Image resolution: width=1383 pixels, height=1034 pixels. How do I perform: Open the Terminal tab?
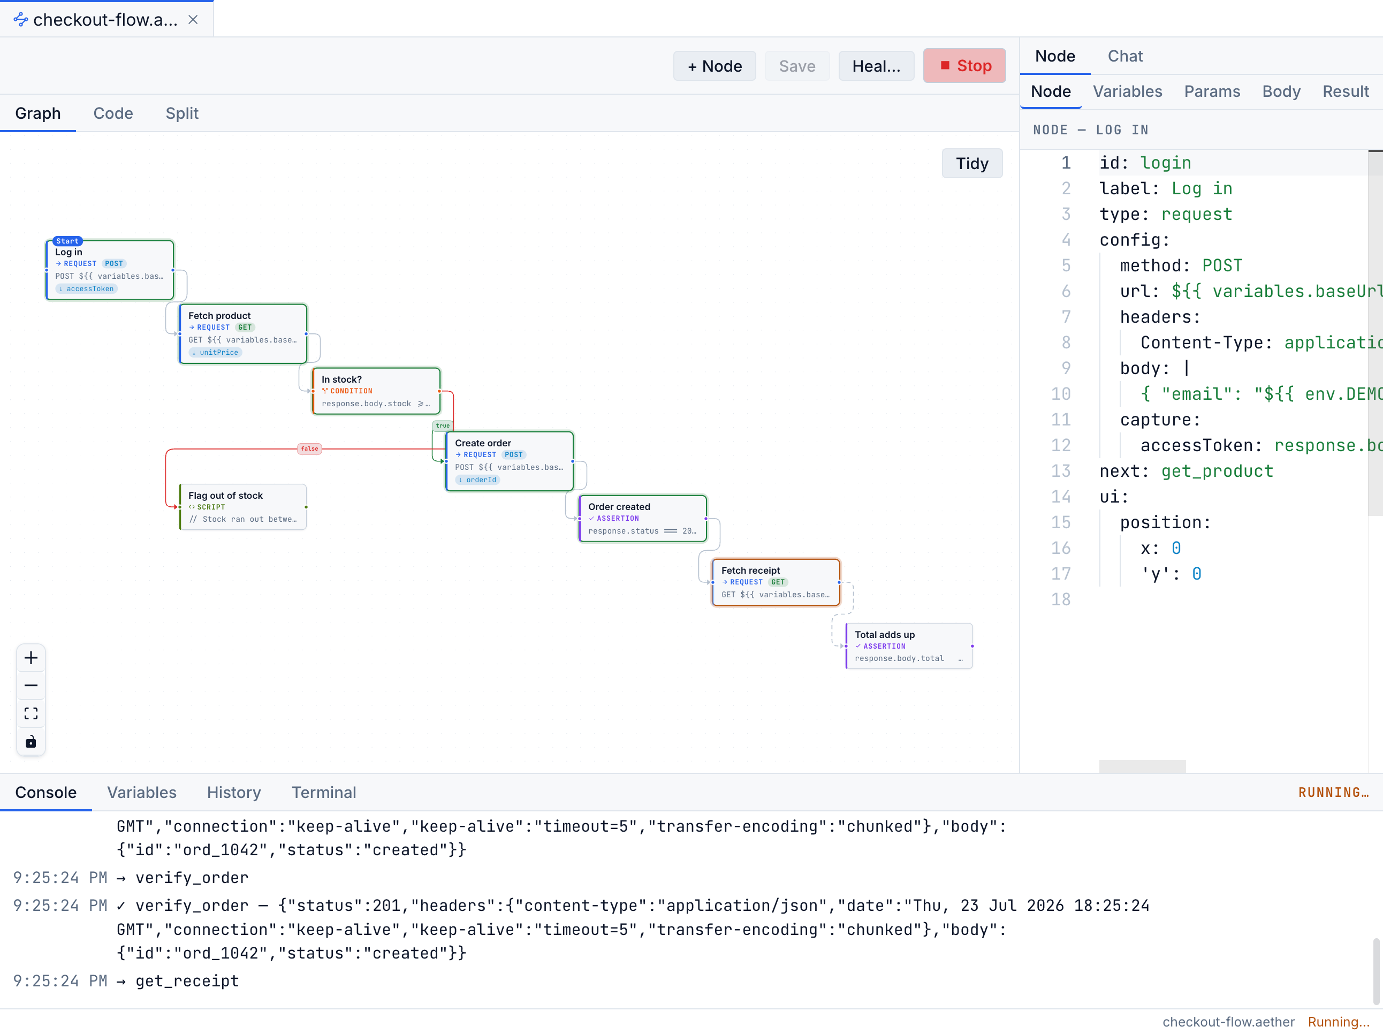(x=324, y=793)
